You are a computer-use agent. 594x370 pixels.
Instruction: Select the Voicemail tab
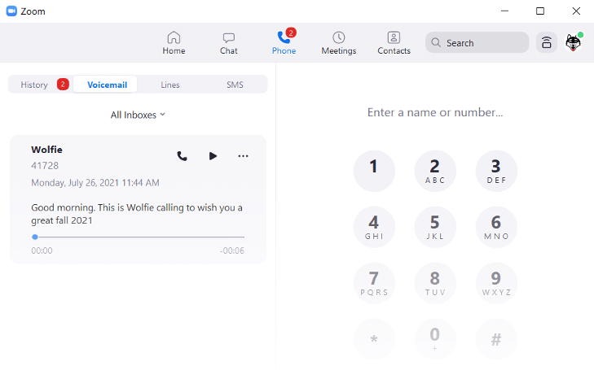105,85
